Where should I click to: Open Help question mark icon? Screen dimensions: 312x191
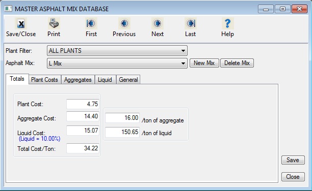click(228, 23)
